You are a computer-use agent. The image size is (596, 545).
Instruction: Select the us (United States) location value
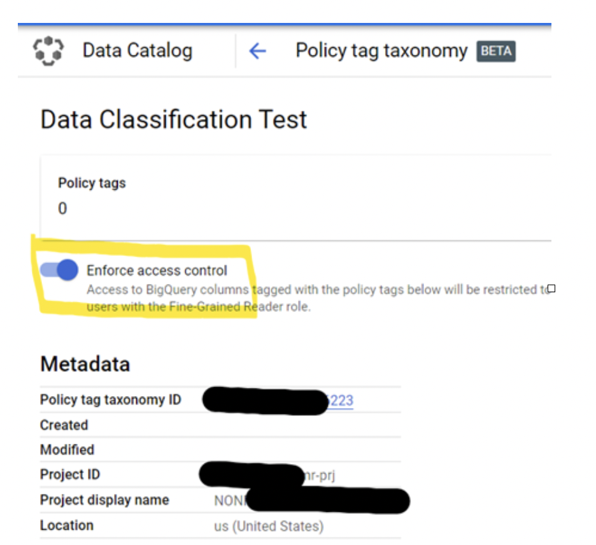pos(268,527)
